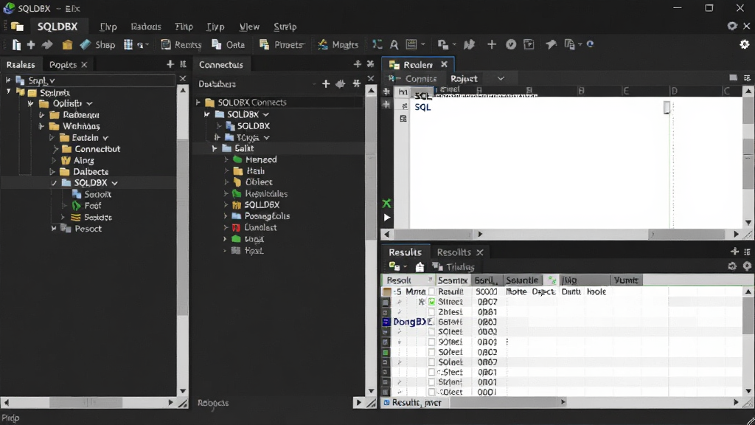755x425 pixels.
Task: Open the Magits toolbar item
Action: tap(338, 45)
